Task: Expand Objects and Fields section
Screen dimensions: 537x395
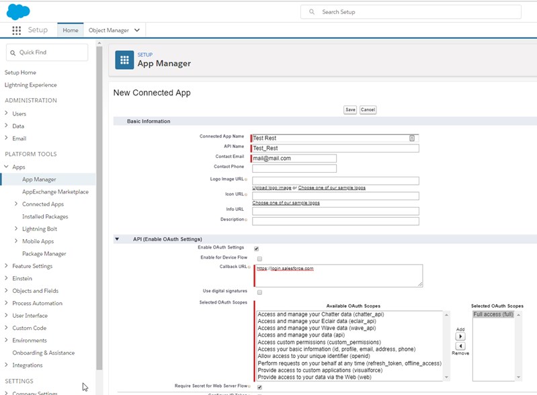Action: (7, 290)
